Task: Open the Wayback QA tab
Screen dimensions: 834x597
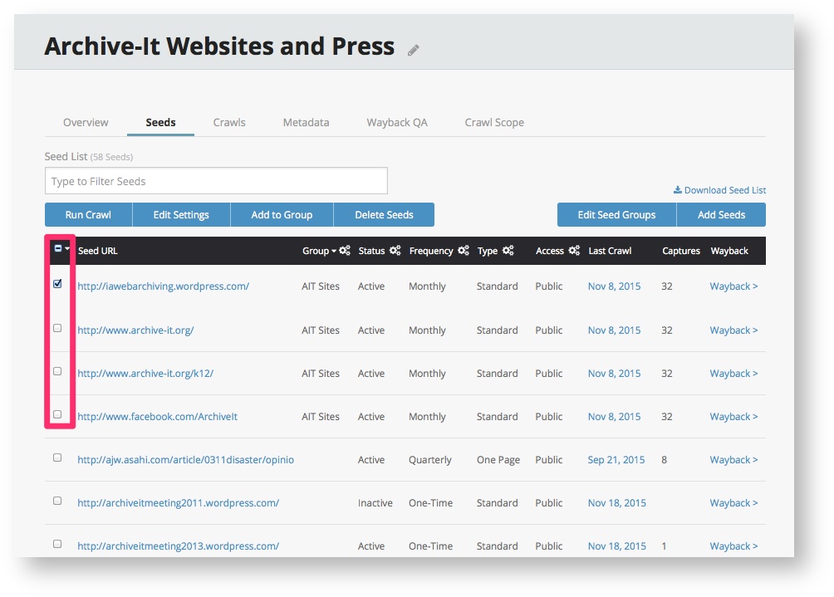Action: 397,122
